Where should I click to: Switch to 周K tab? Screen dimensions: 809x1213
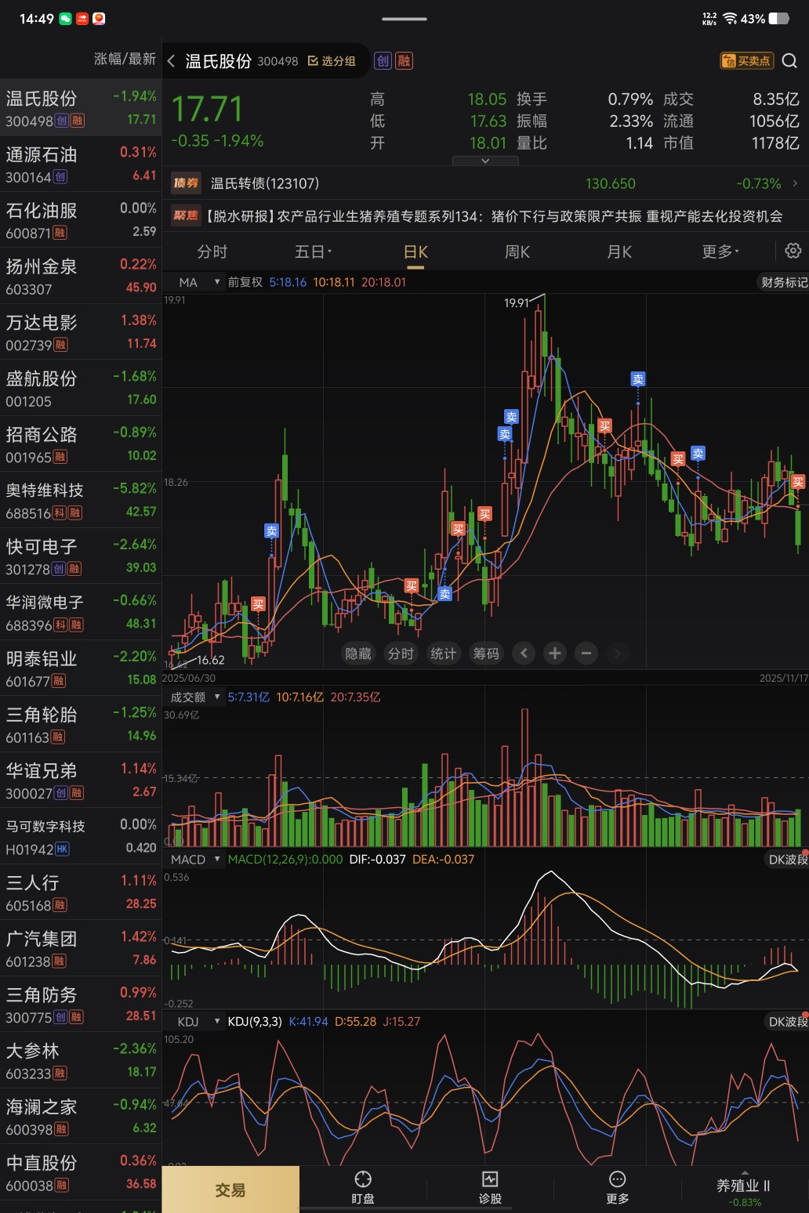point(517,252)
